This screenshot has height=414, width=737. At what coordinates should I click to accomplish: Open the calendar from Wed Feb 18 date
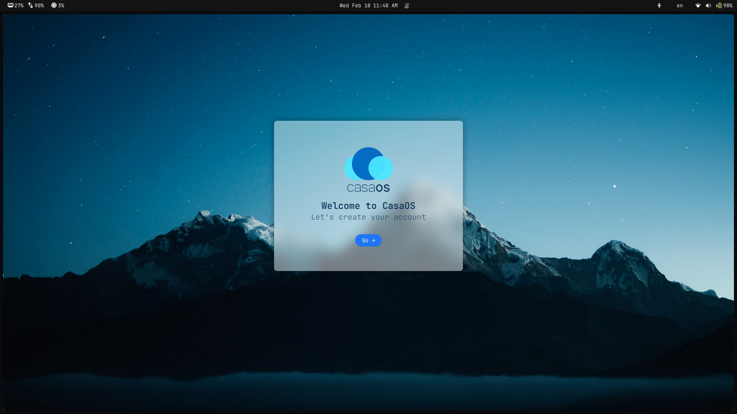[355, 6]
